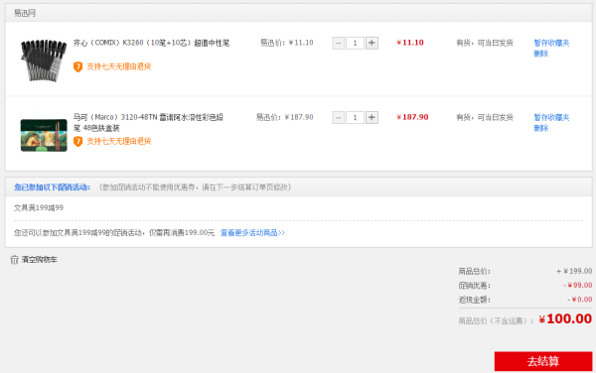Click total price ¥100.00
This screenshot has height=373, width=596.
pos(565,318)
